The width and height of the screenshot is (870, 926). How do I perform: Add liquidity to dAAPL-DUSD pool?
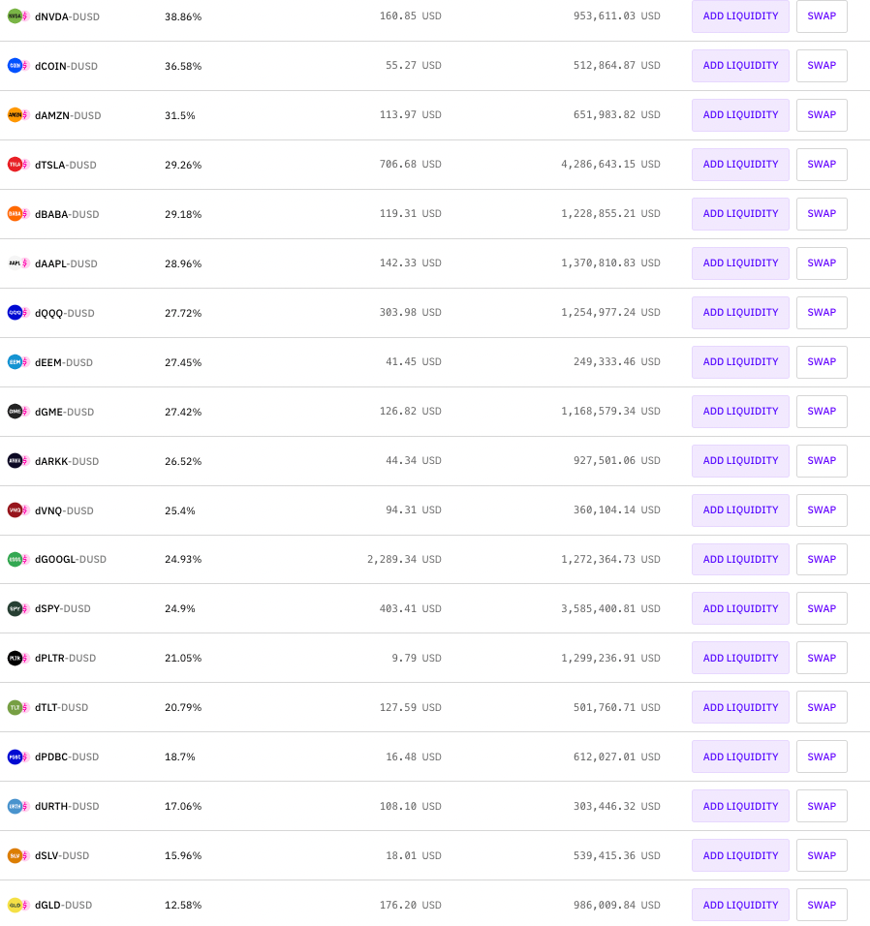[x=740, y=263]
